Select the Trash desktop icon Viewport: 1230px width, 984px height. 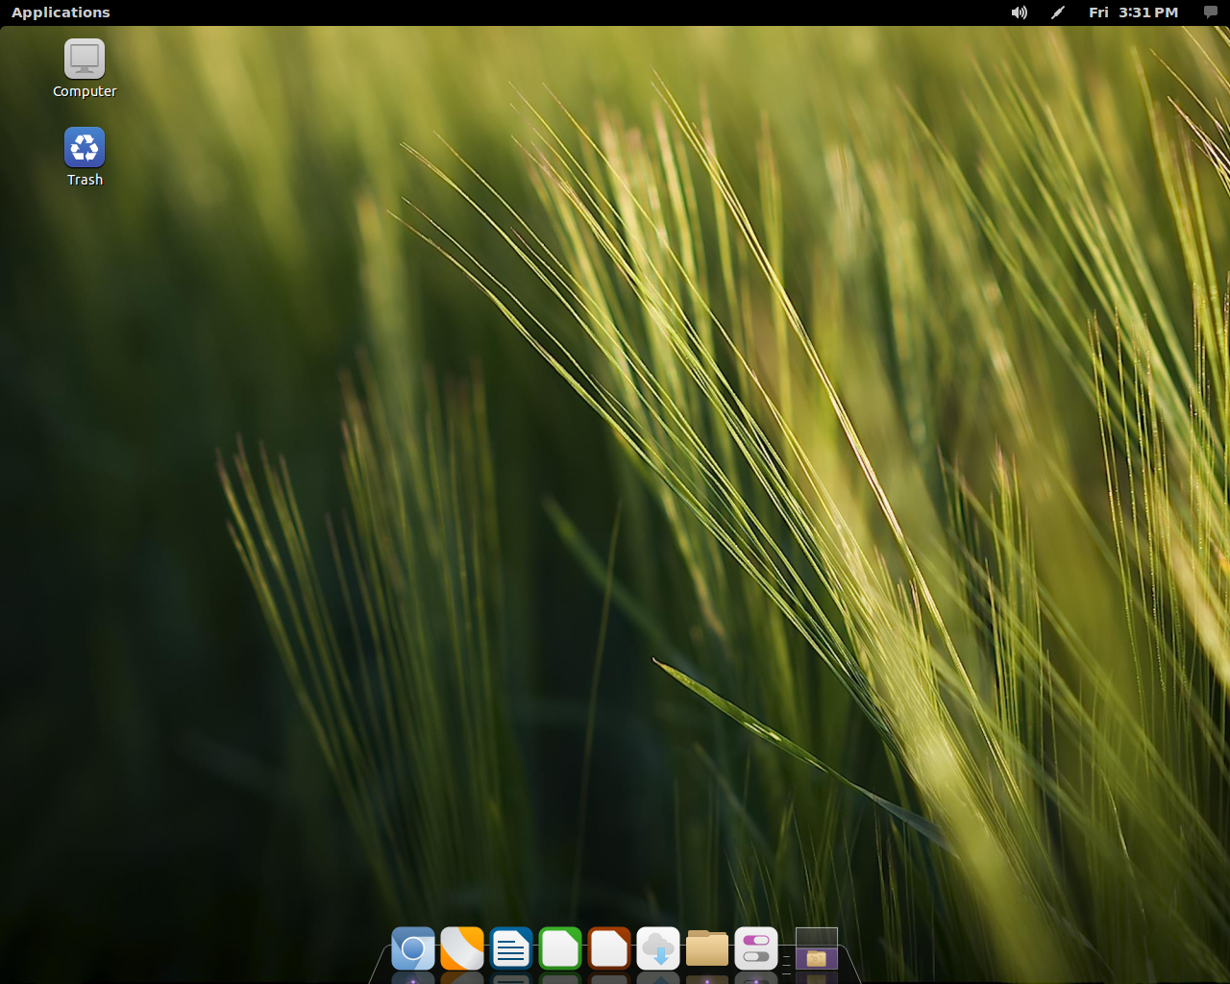click(x=85, y=148)
